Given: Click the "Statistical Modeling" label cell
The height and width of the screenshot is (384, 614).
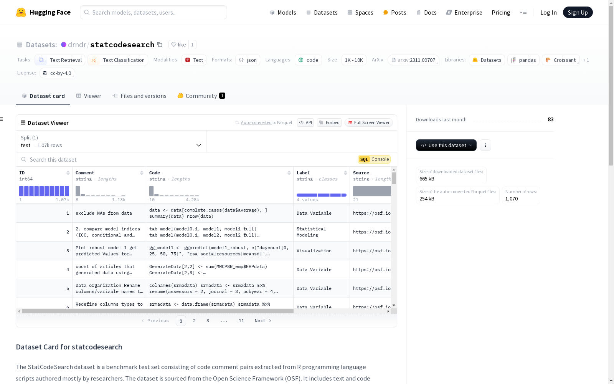Looking at the screenshot, I should coord(322,232).
